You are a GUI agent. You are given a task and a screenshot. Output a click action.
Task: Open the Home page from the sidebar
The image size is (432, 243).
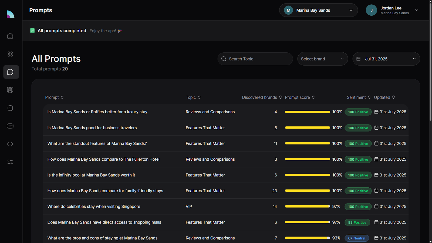point(10,36)
